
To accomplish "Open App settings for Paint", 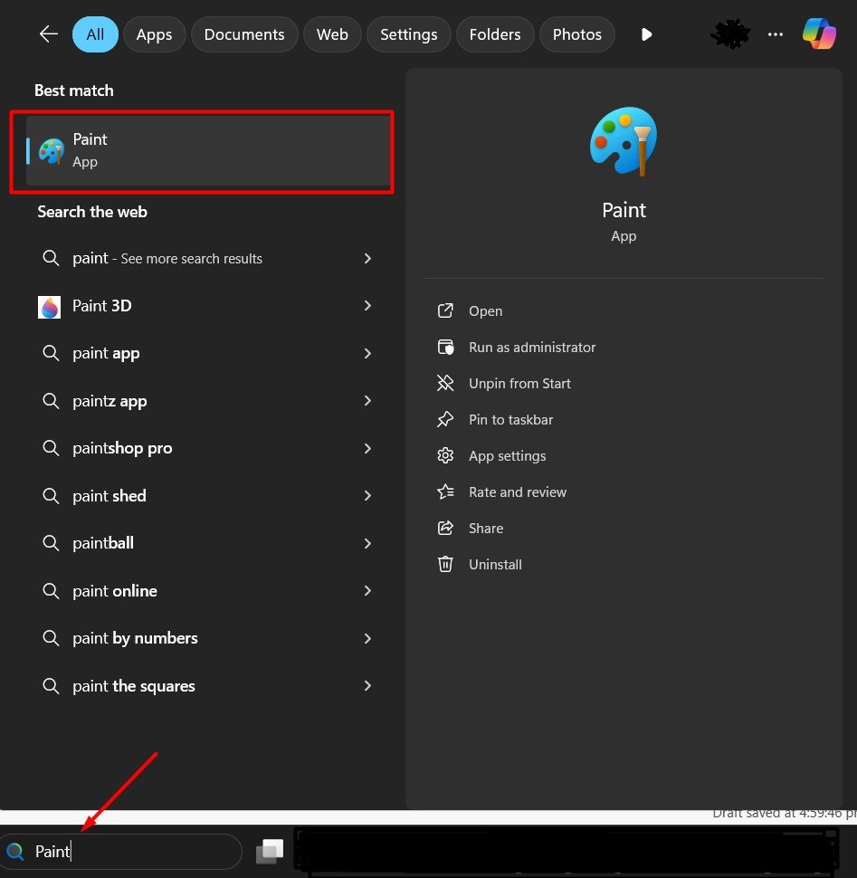I will 507,456.
